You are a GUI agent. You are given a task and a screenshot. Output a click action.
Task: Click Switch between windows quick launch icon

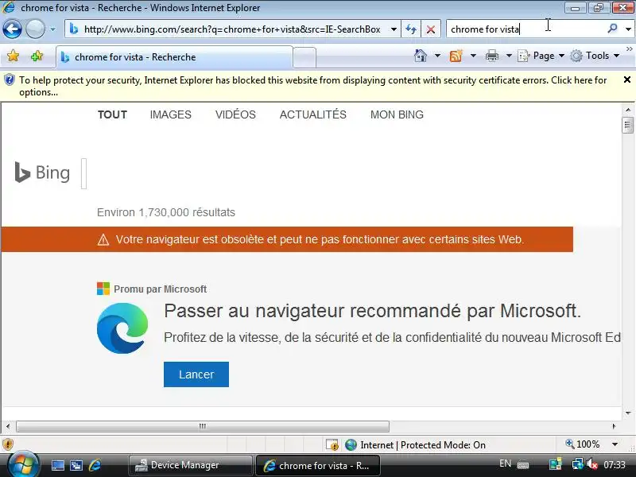pyautogui.click(x=76, y=466)
